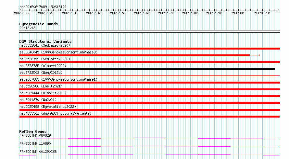Screen dimensions: 289x159
Task: Open the FAM65C|NM_080829 gene label
Action: tap(35, 135)
